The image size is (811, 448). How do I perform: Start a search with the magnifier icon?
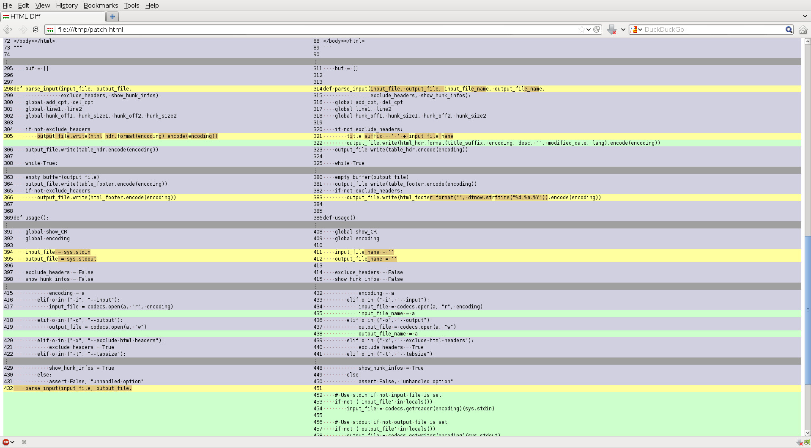pyautogui.click(x=789, y=30)
